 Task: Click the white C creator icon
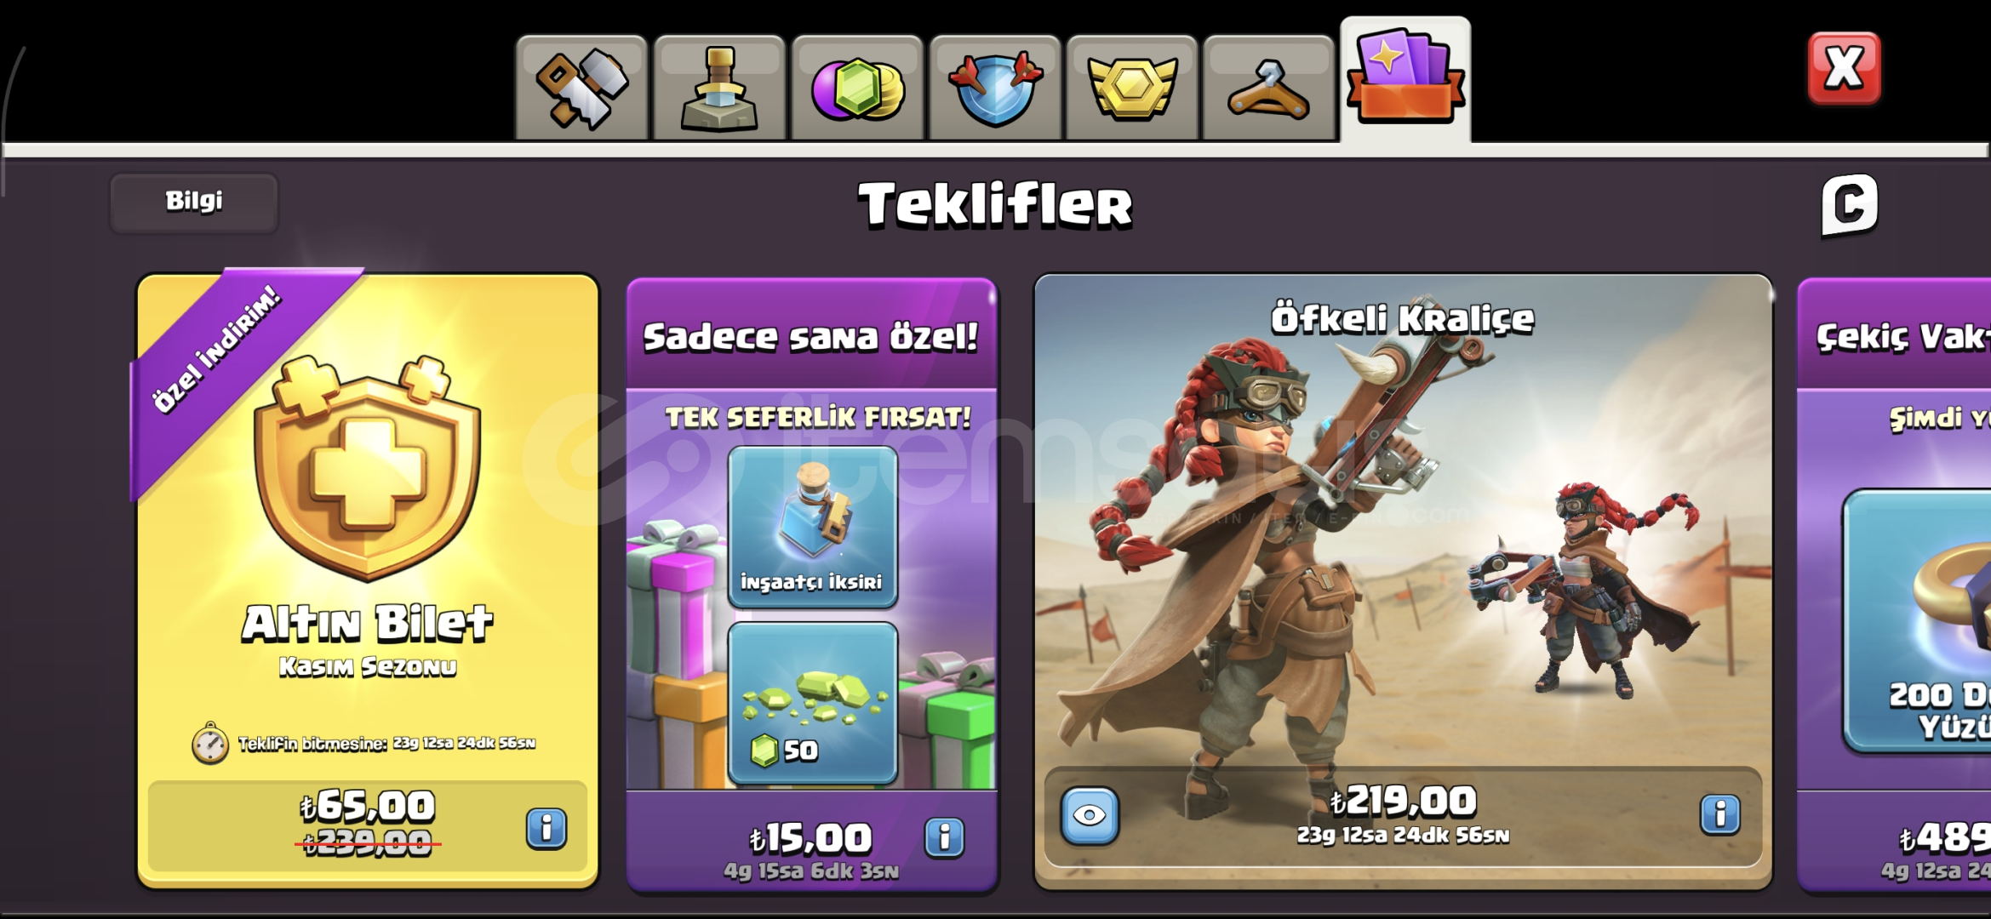[1849, 204]
